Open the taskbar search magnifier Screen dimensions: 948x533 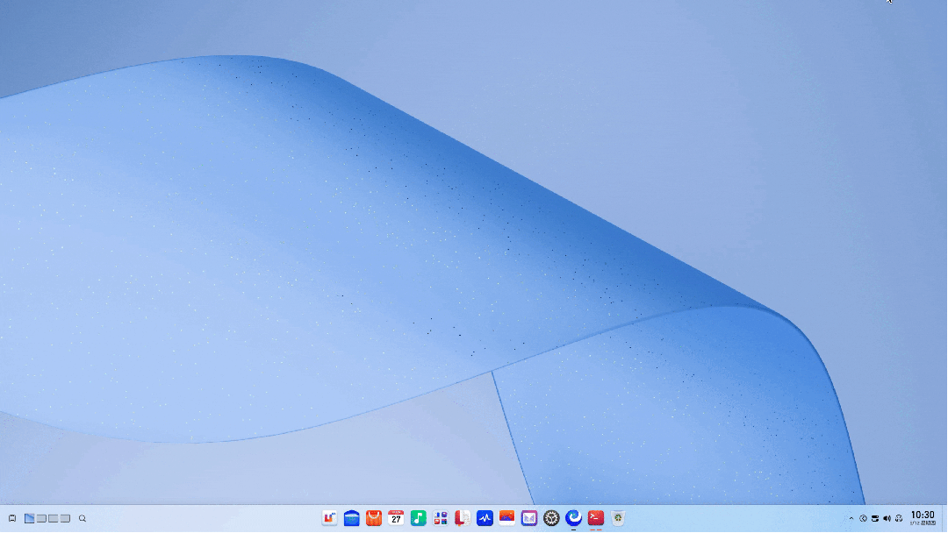[83, 518]
